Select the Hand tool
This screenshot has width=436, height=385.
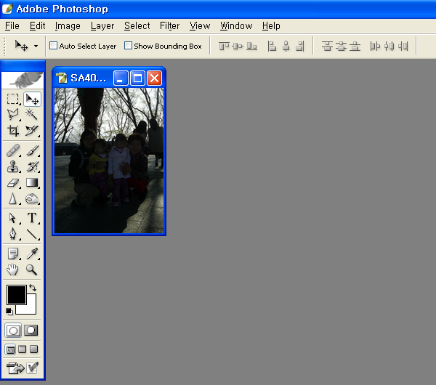click(x=13, y=269)
